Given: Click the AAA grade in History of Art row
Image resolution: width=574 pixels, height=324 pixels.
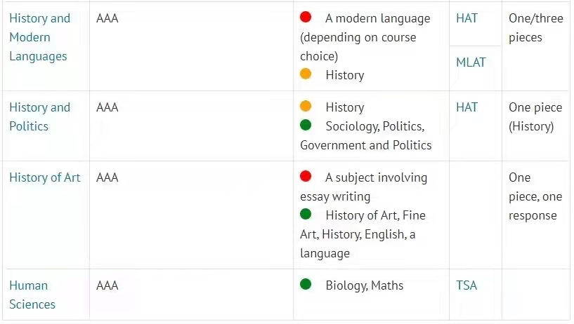Looking at the screenshot, I should point(107,177).
